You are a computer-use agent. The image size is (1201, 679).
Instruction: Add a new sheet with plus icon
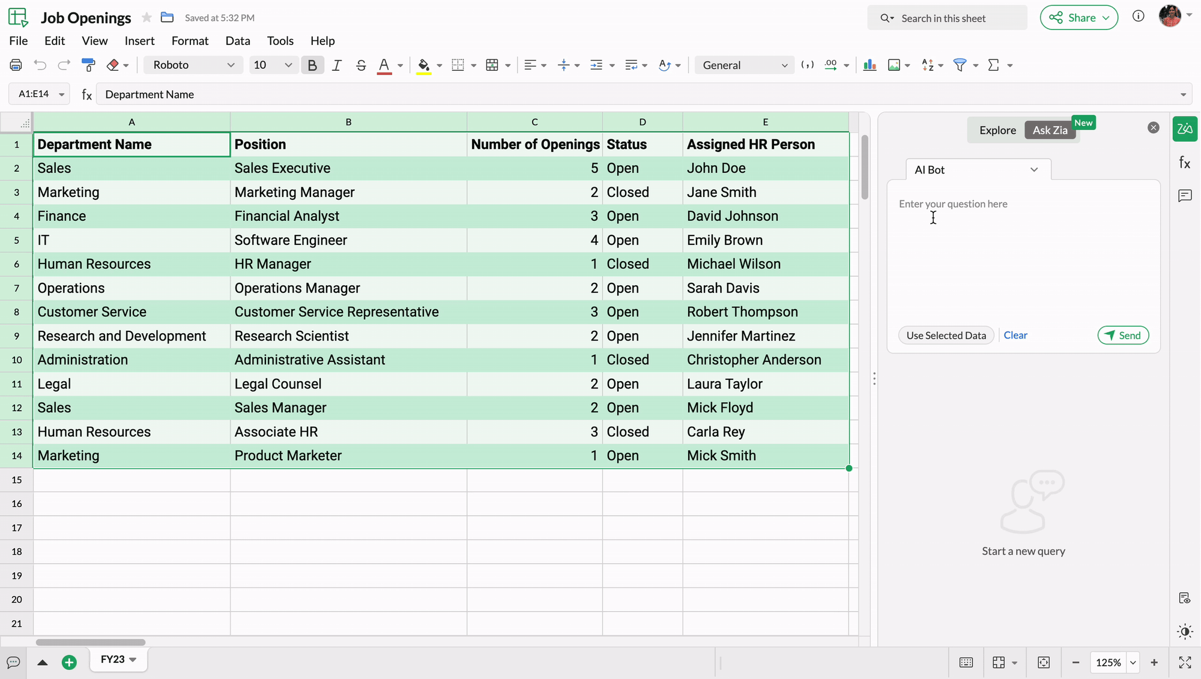[69, 662]
